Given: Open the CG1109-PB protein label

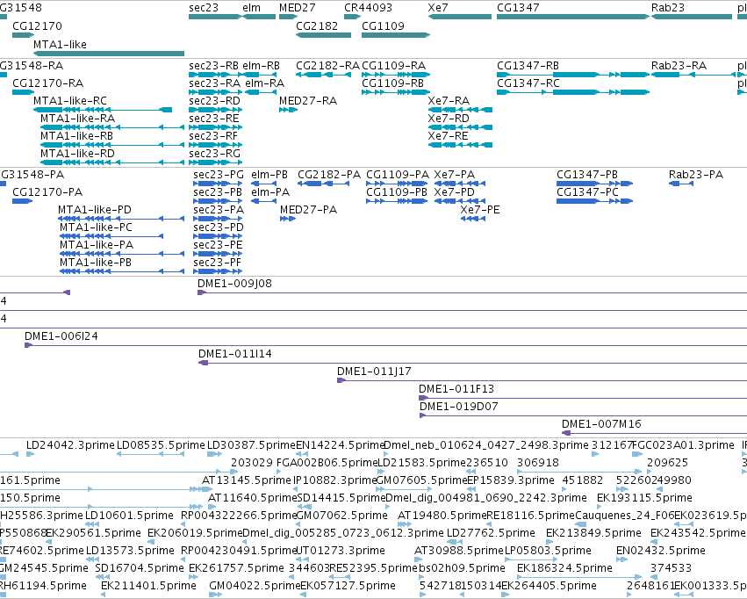Looking at the screenshot, I should pos(397,192).
